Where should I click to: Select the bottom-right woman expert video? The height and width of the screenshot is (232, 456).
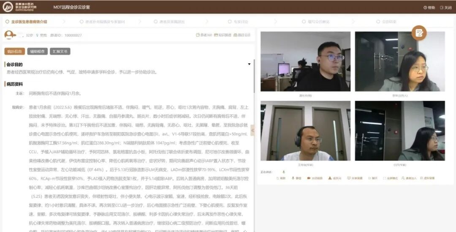click(x=400, y=131)
